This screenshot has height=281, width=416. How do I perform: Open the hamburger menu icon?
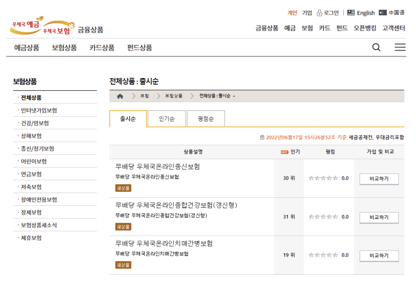click(400, 47)
